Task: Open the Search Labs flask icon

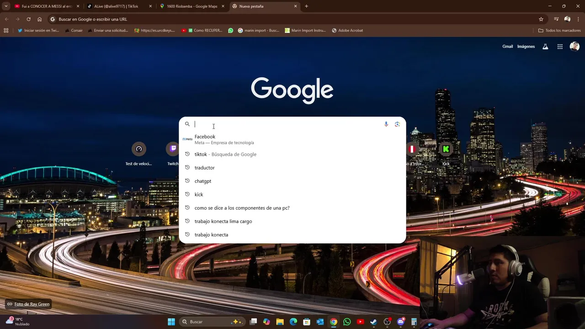Action: tap(545, 47)
